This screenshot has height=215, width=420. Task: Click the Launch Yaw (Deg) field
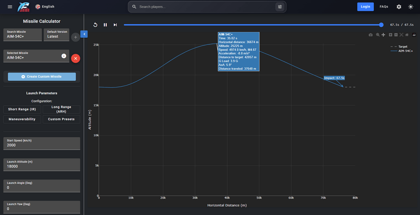[x=42, y=207]
